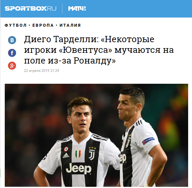Click the Juventus crest with three stars

92,153
